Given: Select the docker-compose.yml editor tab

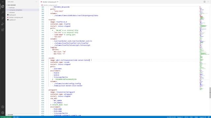Looking at the screenshot, I should pyautogui.click(x=49, y=2).
